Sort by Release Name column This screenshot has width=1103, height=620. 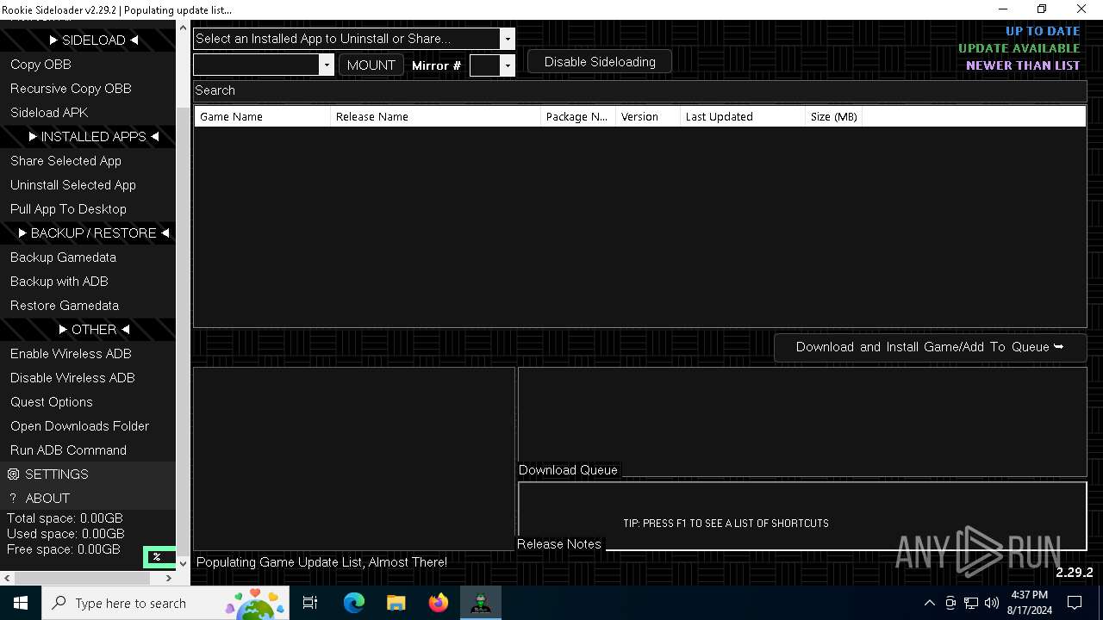[x=435, y=116]
